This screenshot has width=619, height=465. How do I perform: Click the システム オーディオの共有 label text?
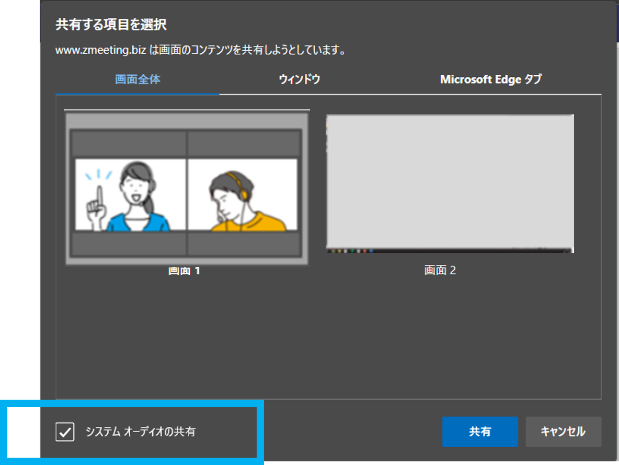pyautogui.click(x=140, y=432)
